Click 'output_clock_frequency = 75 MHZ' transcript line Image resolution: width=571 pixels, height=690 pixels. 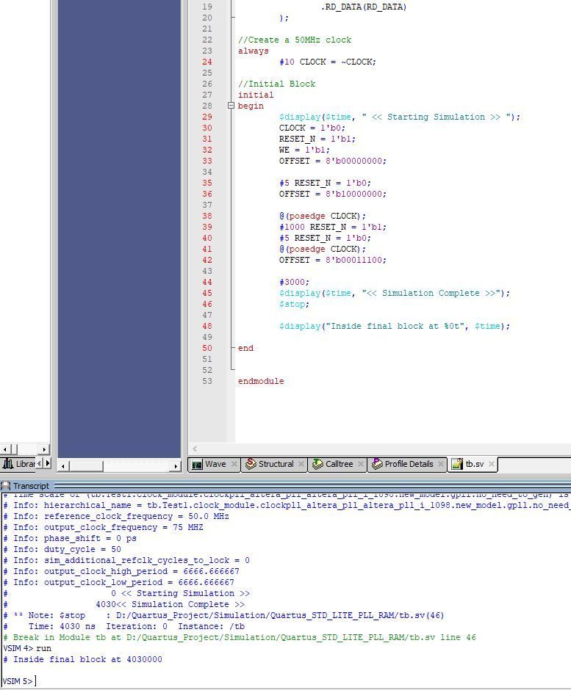click(x=104, y=527)
